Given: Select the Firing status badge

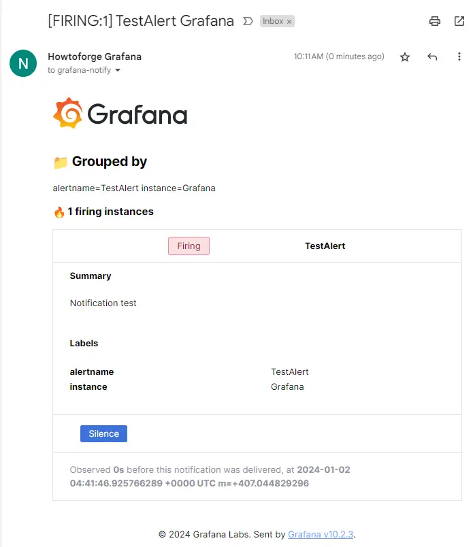Looking at the screenshot, I should click(189, 246).
